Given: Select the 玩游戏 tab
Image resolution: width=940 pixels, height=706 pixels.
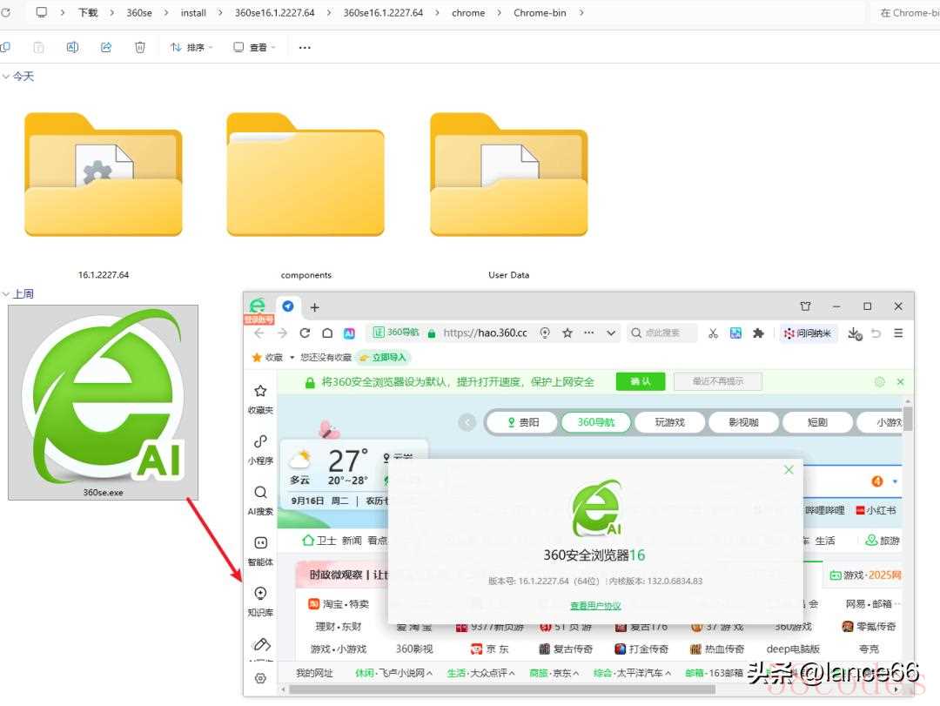Looking at the screenshot, I should 669,422.
